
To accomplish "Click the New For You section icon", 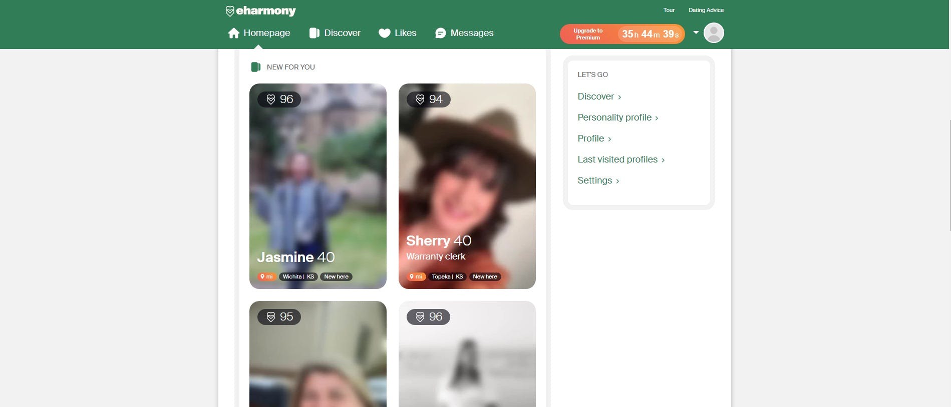I will pyautogui.click(x=255, y=67).
